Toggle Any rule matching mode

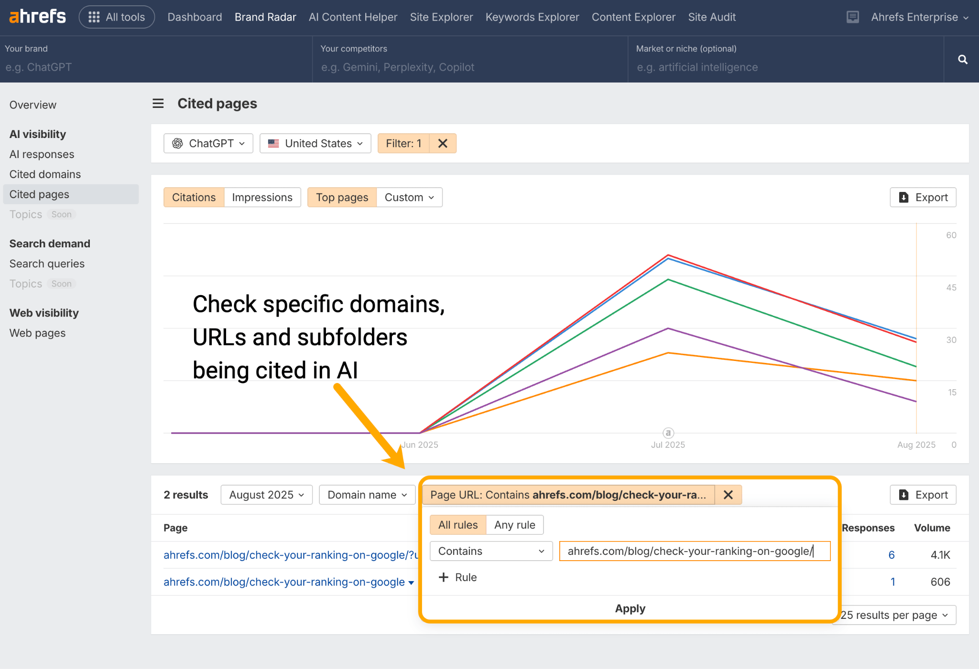coord(514,524)
